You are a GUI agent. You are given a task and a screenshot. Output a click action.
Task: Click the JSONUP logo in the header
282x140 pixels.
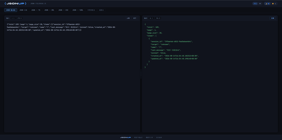click(16, 4)
